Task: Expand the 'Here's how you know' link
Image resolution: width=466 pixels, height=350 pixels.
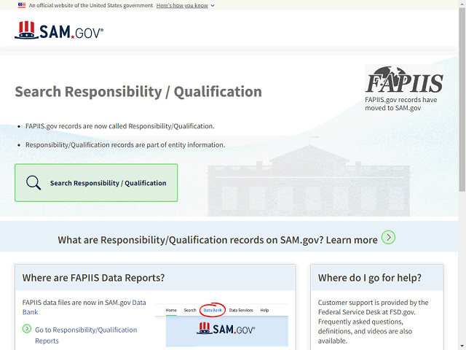Action: coord(182,5)
